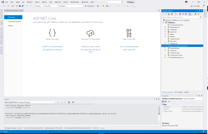208x134 pixels.
Task: Click the search magnifier in Solution Explorer
Action: [x=200, y=17]
